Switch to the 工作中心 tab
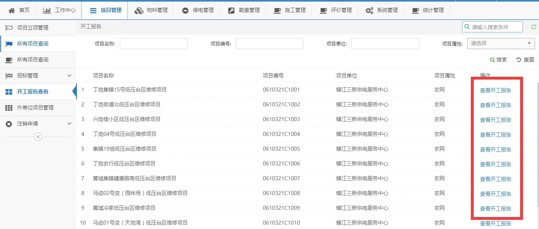 click(x=59, y=10)
